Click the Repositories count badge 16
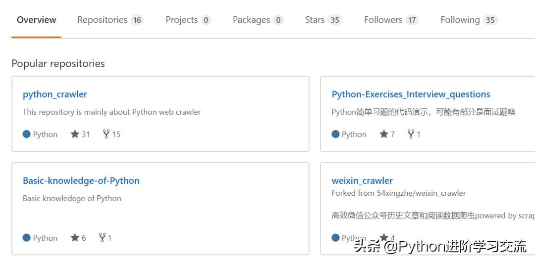Screen dimensions: 535x261 pyautogui.click(x=137, y=20)
